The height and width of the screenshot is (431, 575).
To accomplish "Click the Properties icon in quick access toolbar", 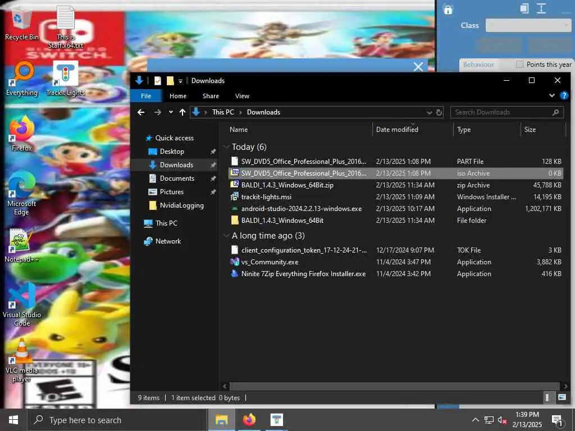I will pyautogui.click(x=158, y=81).
